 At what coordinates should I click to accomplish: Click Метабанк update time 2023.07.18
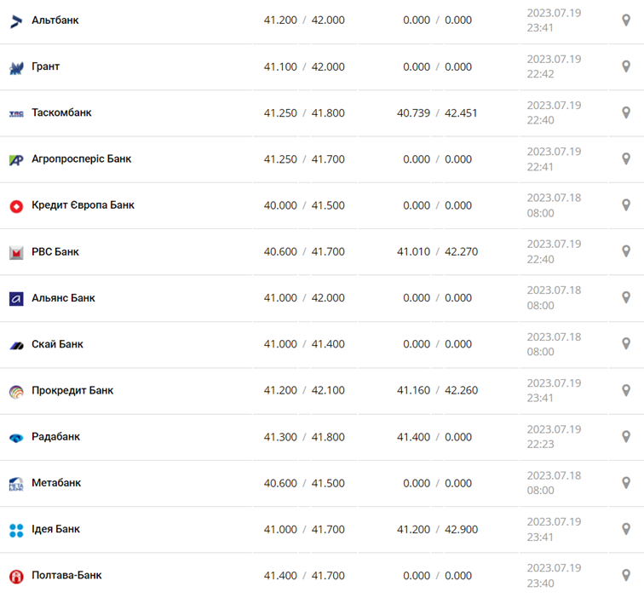coord(554,483)
